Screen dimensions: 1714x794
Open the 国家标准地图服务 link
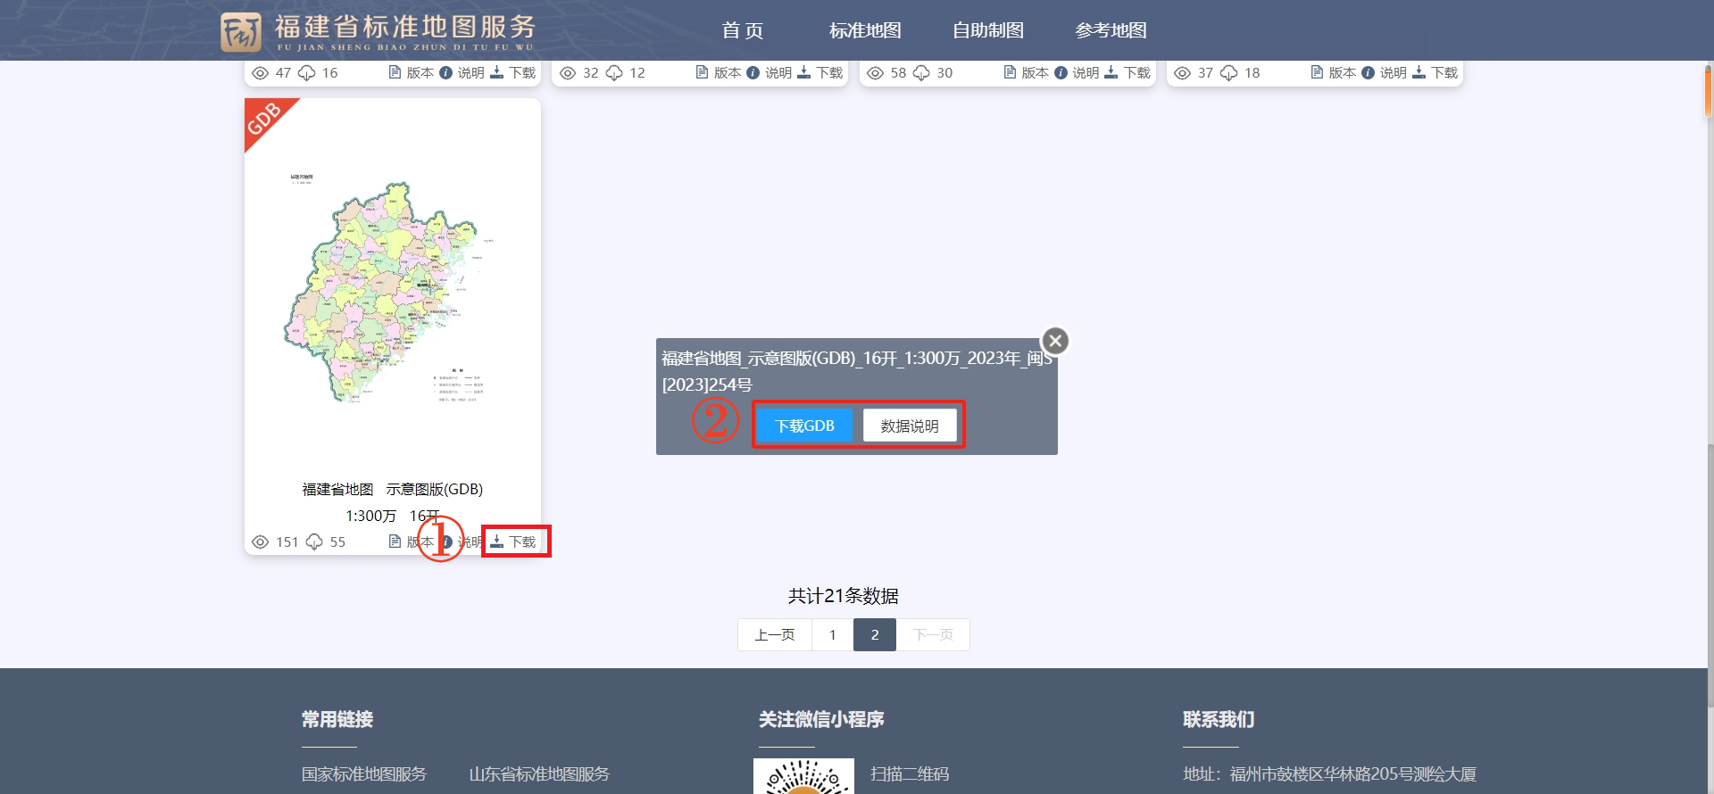click(x=364, y=773)
